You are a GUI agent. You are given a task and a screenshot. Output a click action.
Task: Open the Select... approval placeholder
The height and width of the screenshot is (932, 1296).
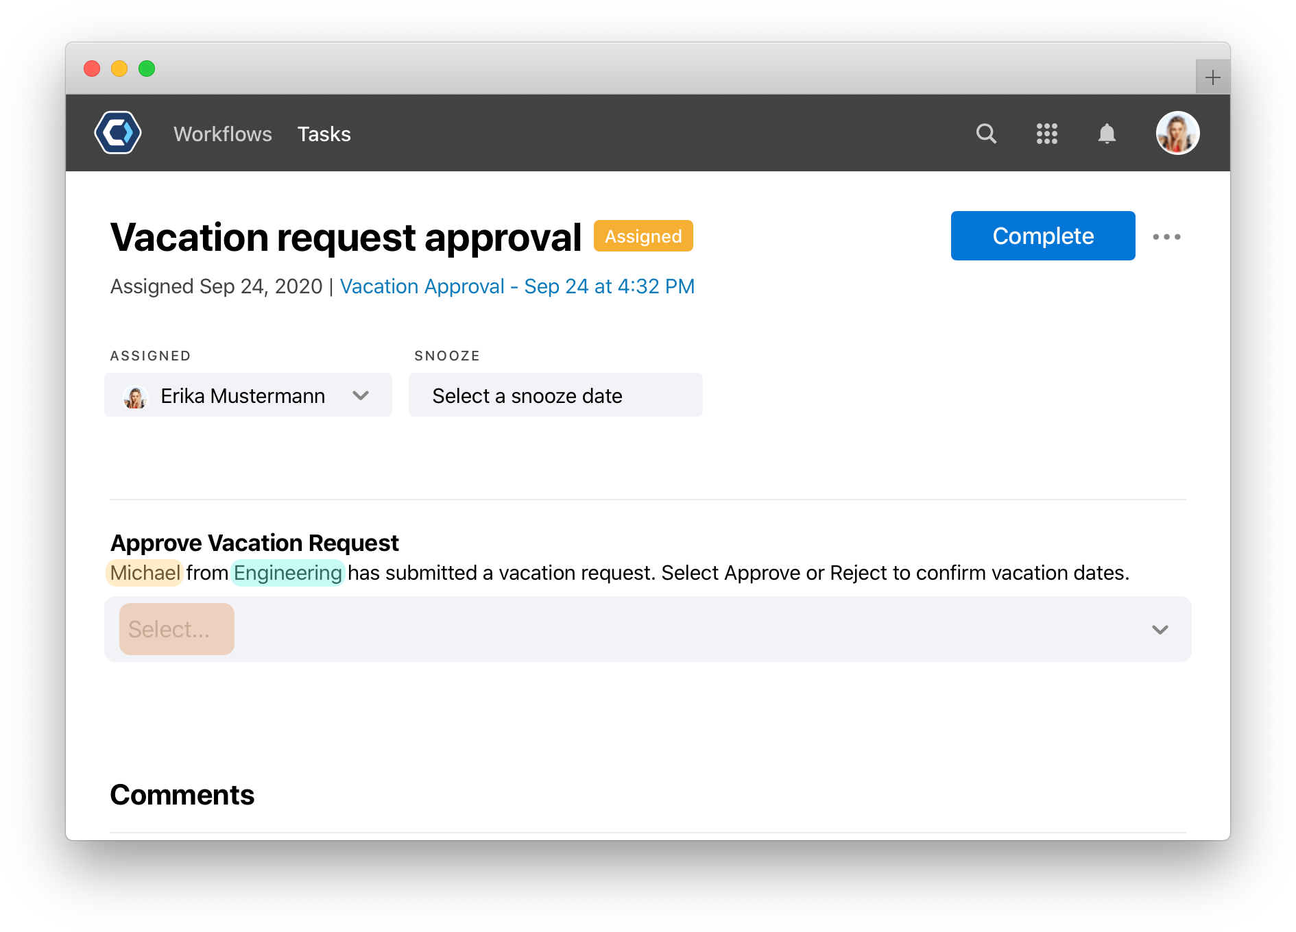coord(177,629)
